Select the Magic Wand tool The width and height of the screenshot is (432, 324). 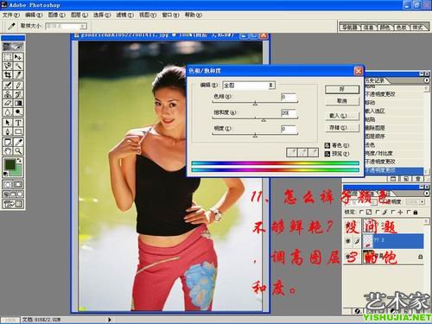[18, 66]
